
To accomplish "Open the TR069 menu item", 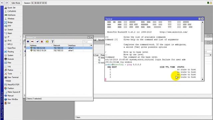I will [8, 81].
